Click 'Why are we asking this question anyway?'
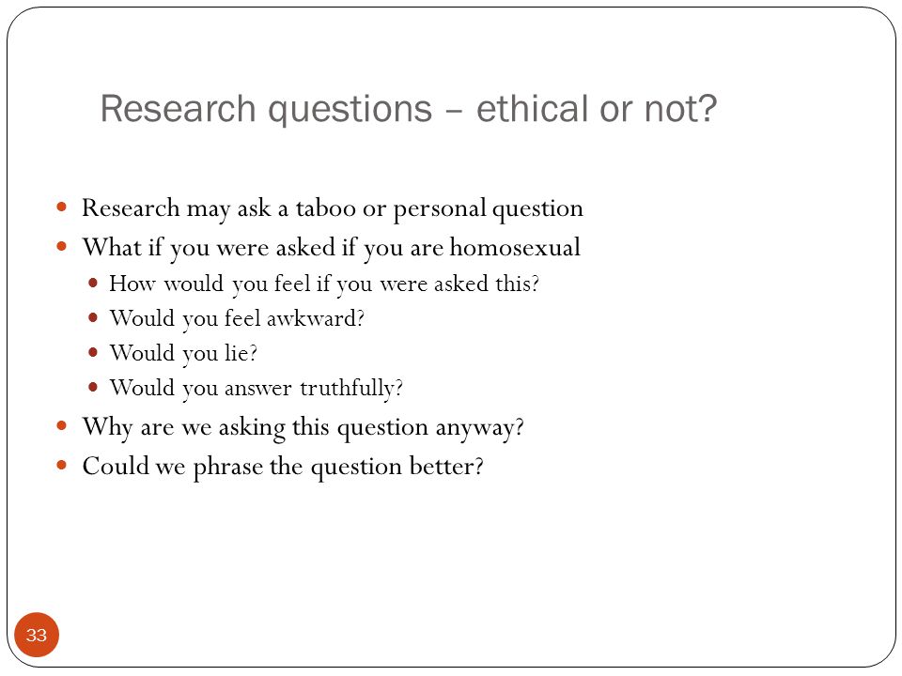This screenshot has height=676, width=902. click(x=303, y=428)
